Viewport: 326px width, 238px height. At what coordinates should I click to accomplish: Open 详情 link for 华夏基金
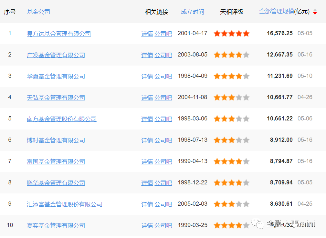[147, 76]
